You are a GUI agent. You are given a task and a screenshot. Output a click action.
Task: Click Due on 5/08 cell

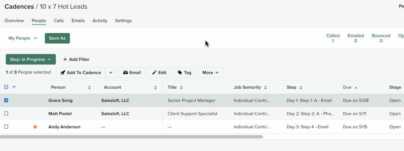(356, 100)
